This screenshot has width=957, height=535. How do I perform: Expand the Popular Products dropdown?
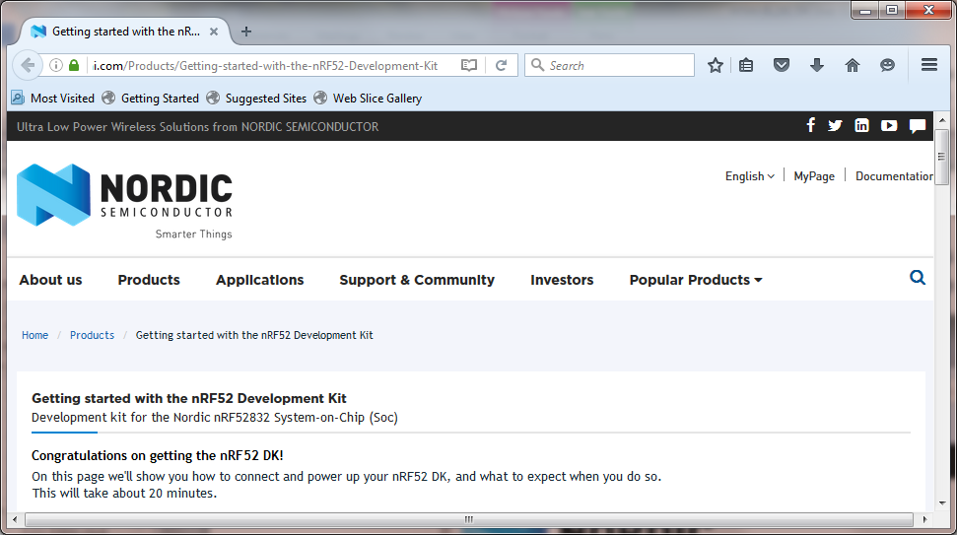tap(696, 280)
